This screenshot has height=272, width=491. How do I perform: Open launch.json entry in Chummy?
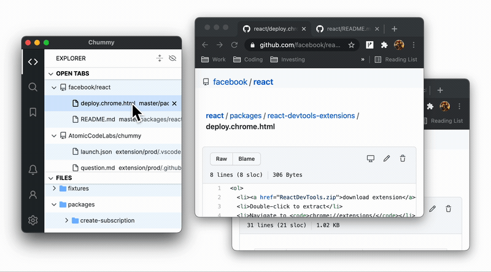click(113, 152)
